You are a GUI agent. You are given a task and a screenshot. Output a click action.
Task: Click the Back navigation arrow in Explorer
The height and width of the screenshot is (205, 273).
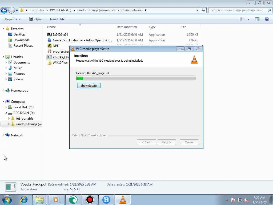4,10
